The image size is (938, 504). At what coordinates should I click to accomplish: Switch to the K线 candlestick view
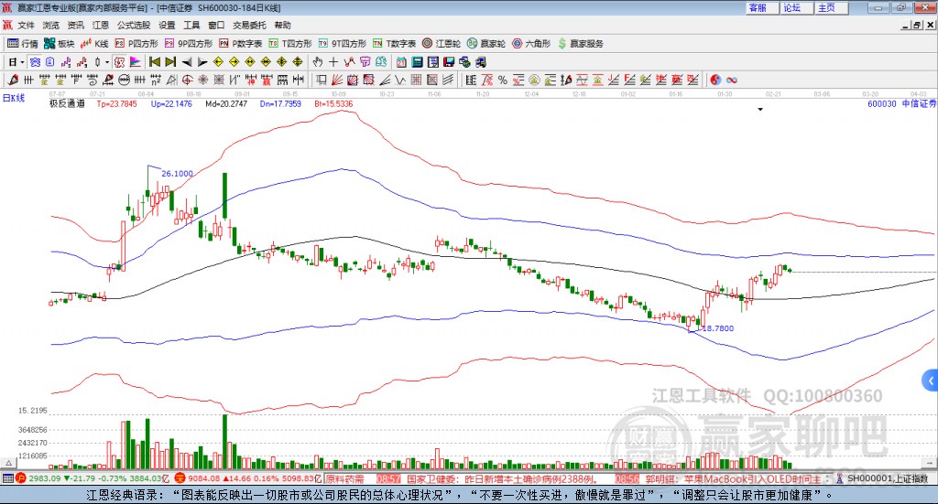click(x=94, y=44)
